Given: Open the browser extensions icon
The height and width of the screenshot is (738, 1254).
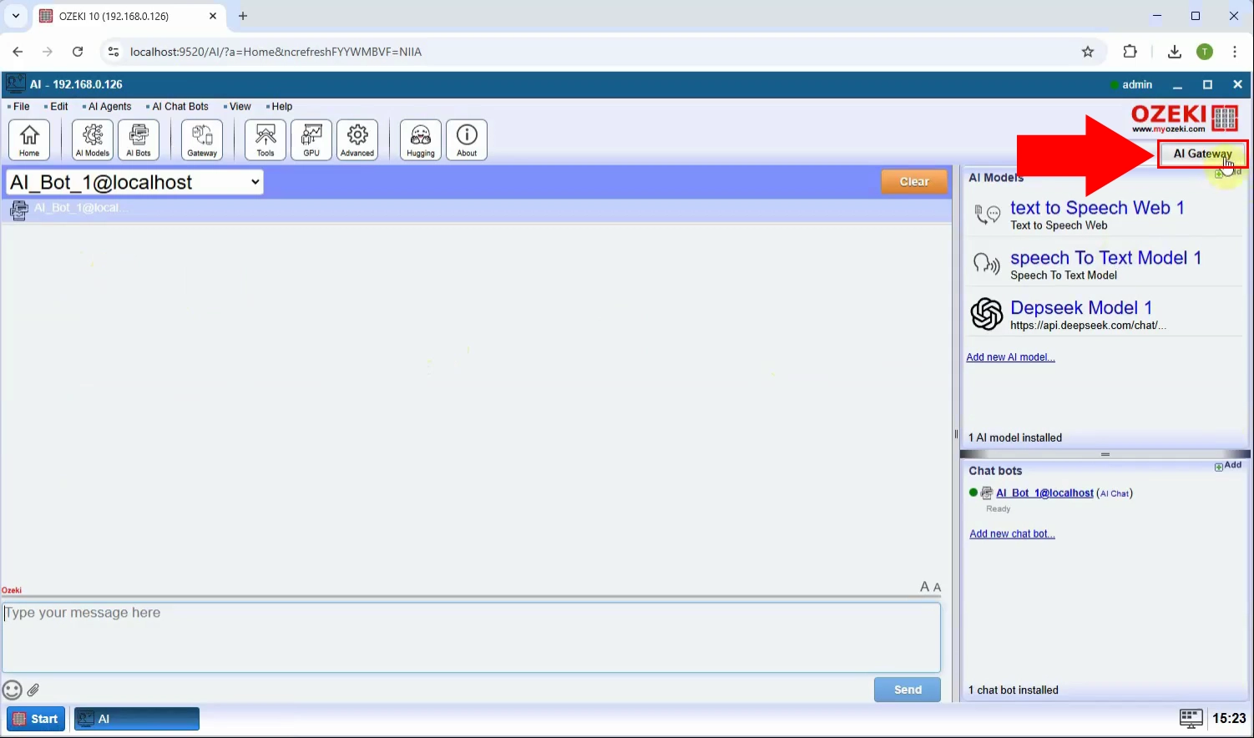Looking at the screenshot, I should [x=1130, y=52].
